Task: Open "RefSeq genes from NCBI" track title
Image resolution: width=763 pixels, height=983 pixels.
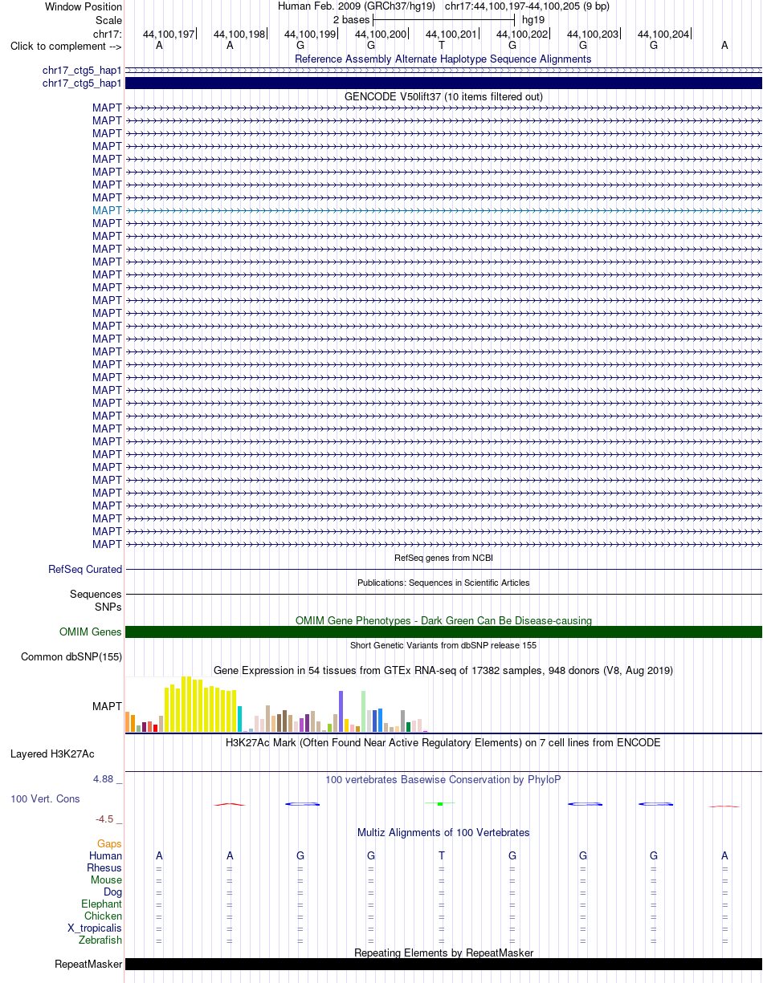Action: (x=443, y=557)
